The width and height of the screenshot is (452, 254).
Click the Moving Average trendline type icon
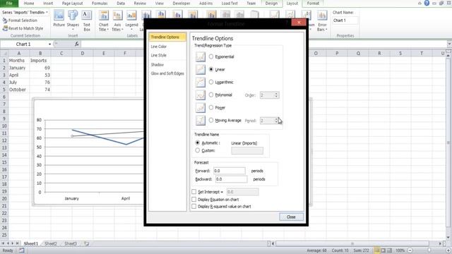coord(201,121)
